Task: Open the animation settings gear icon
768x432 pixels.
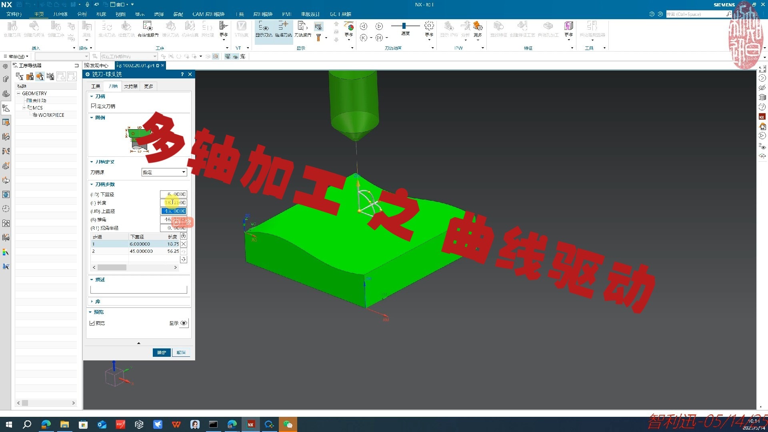Action: (x=429, y=26)
